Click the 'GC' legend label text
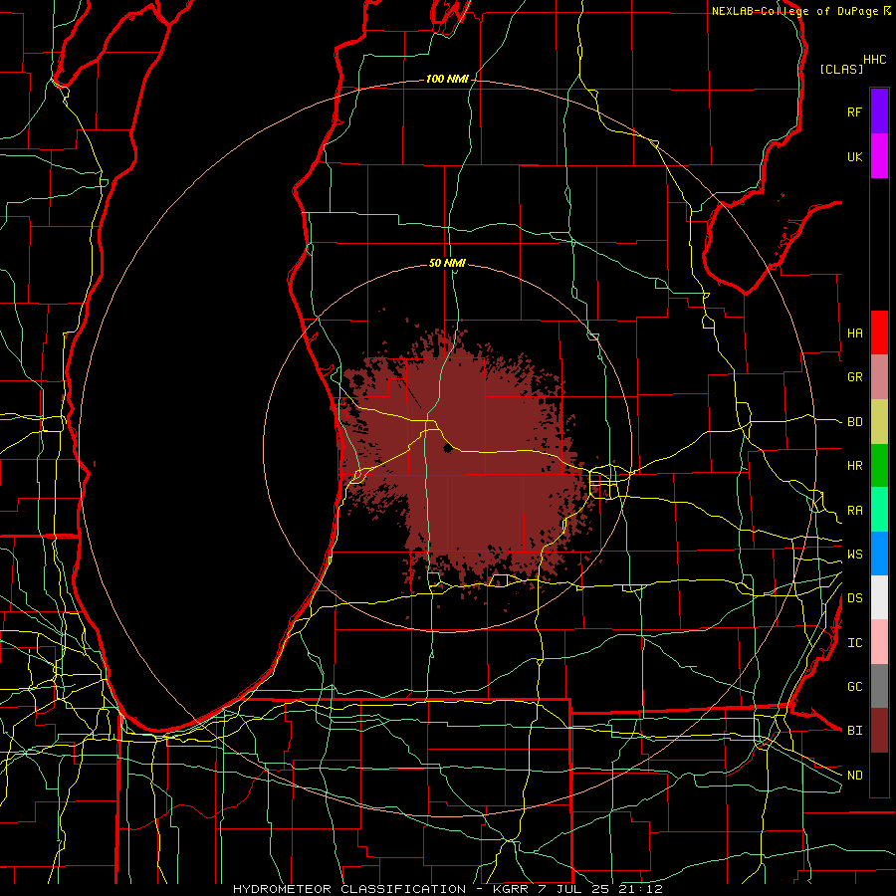This screenshot has width=896, height=896. click(x=854, y=686)
